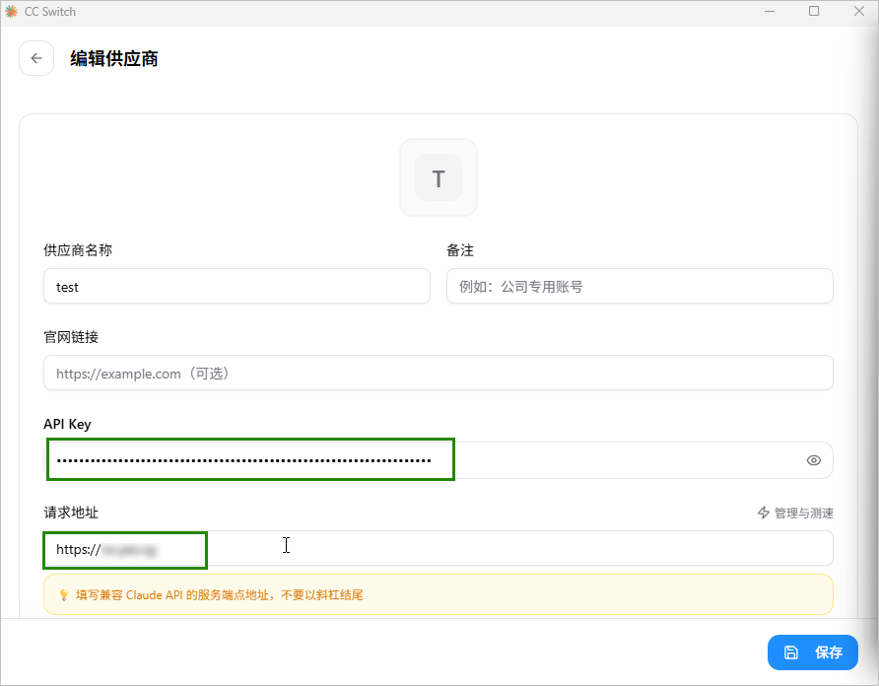
Task: Click the lightning bolt icon beside 管理与测速
Action: pos(763,513)
